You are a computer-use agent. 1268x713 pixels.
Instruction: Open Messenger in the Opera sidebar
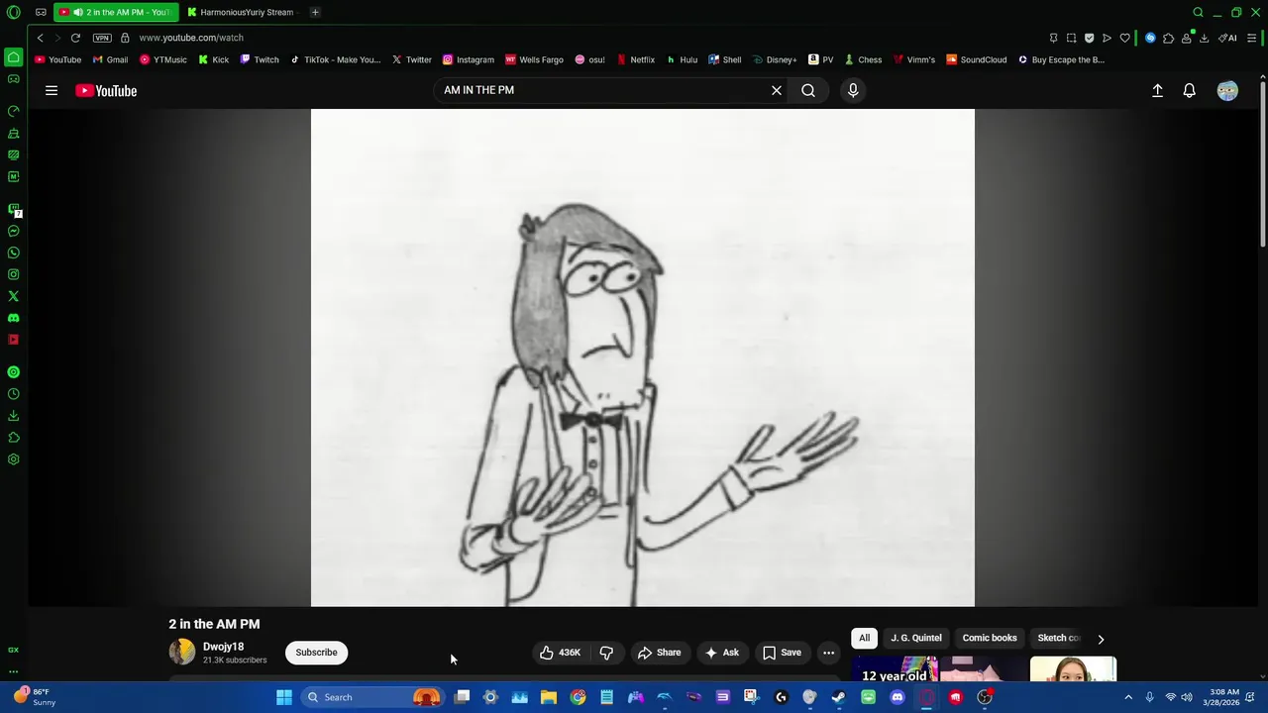pyautogui.click(x=13, y=231)
